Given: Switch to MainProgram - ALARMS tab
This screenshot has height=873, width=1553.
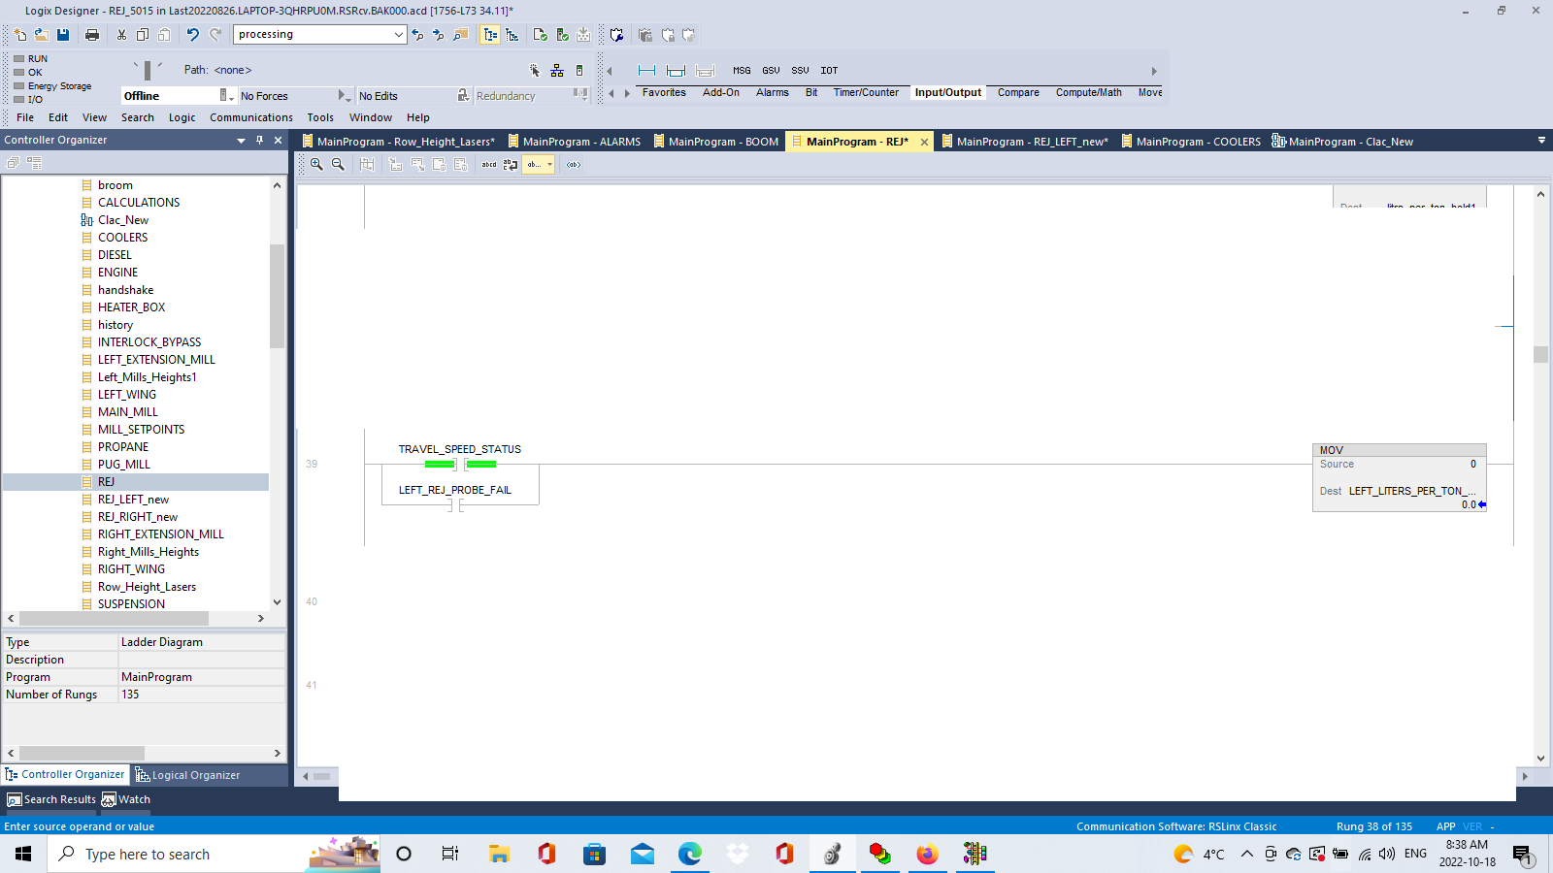Looking at the screenshot, I should click(575, 142).
